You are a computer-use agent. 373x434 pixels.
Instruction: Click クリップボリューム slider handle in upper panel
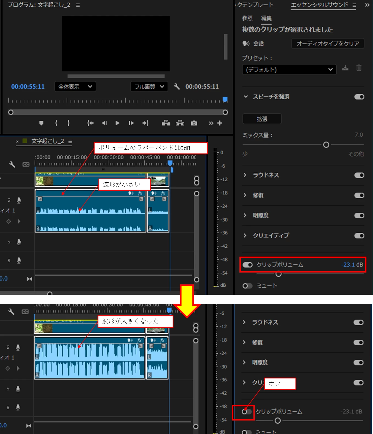[x=278, y=274]
